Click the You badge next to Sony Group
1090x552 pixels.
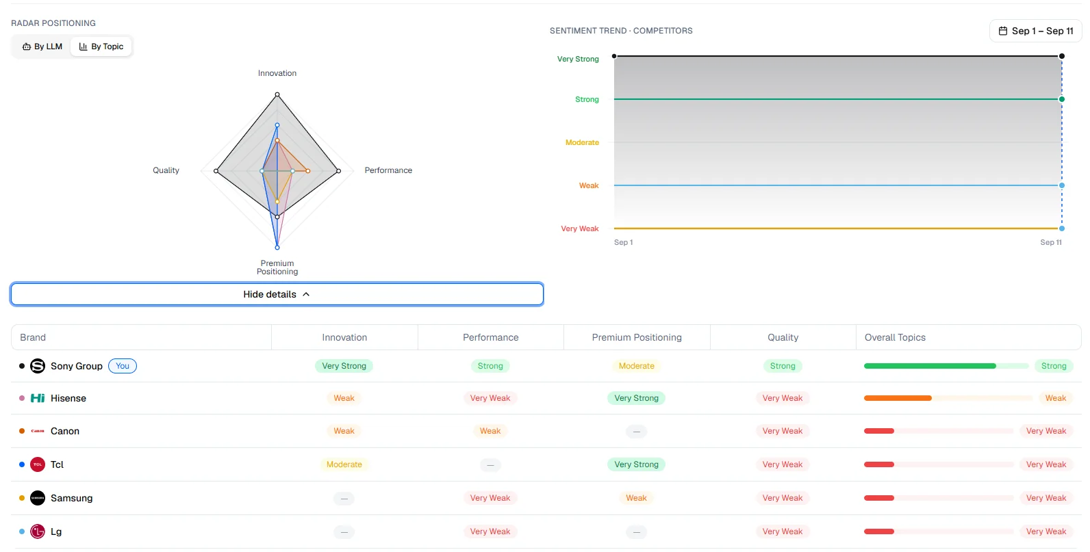[123, 366]
